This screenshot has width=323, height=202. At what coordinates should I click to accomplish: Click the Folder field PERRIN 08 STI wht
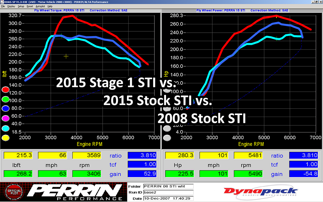[168, 186]
